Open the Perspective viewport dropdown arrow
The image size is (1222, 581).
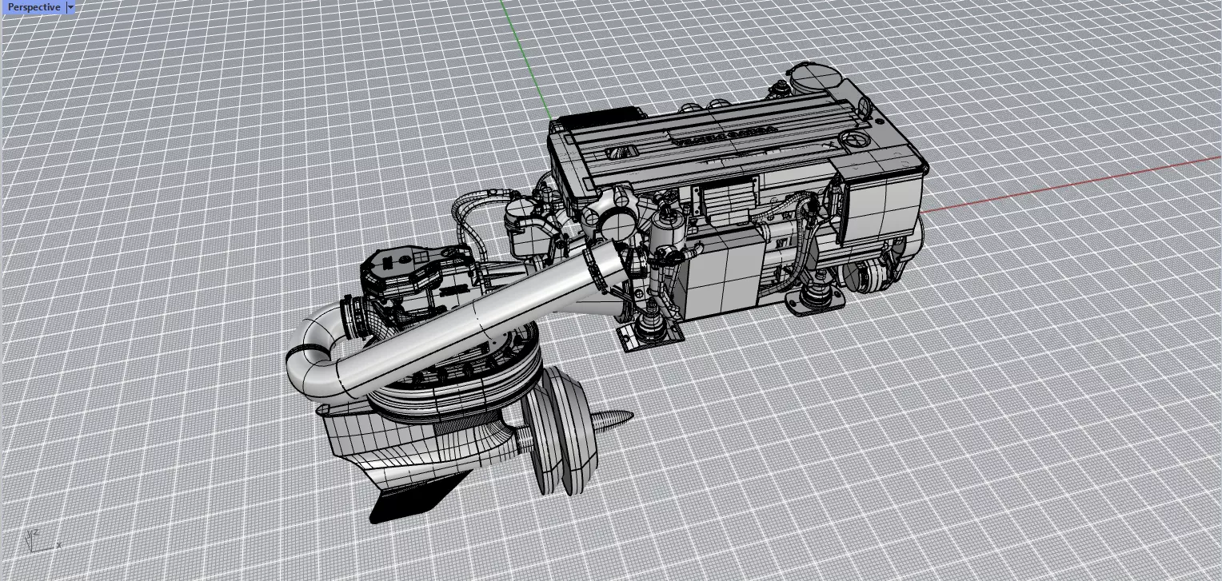[x=70, y=7]
